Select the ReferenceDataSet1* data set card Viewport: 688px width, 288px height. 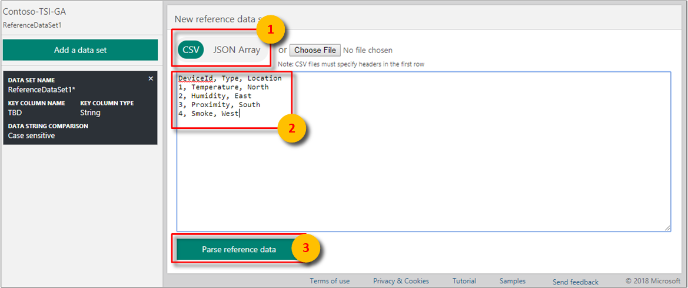coord(41,90)
